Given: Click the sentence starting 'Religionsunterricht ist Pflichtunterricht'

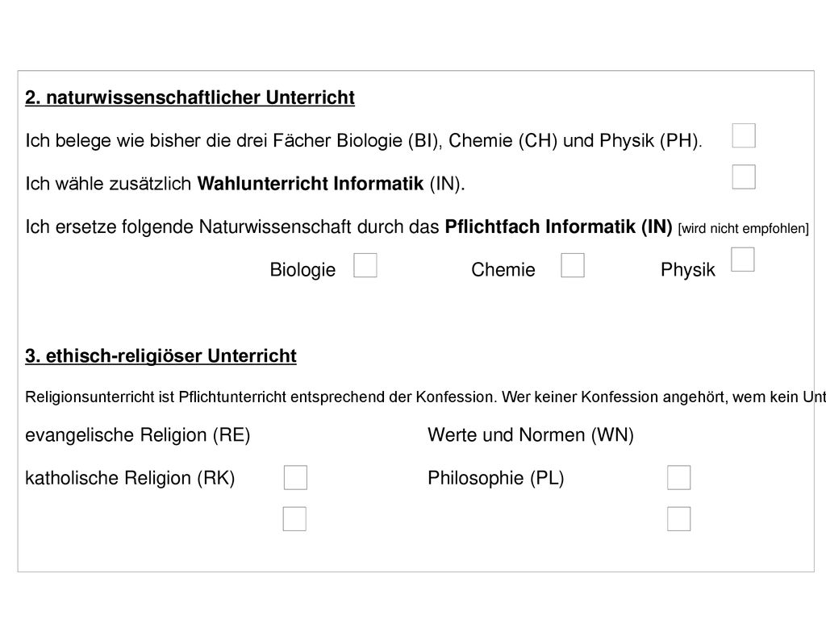Looking at the screenshot, I should click(x=425, y=397).
